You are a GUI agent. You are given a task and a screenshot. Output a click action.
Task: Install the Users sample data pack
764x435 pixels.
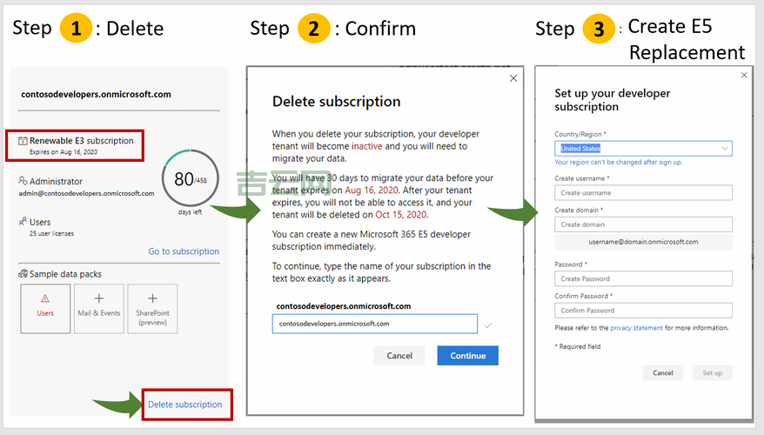[45, 308]
